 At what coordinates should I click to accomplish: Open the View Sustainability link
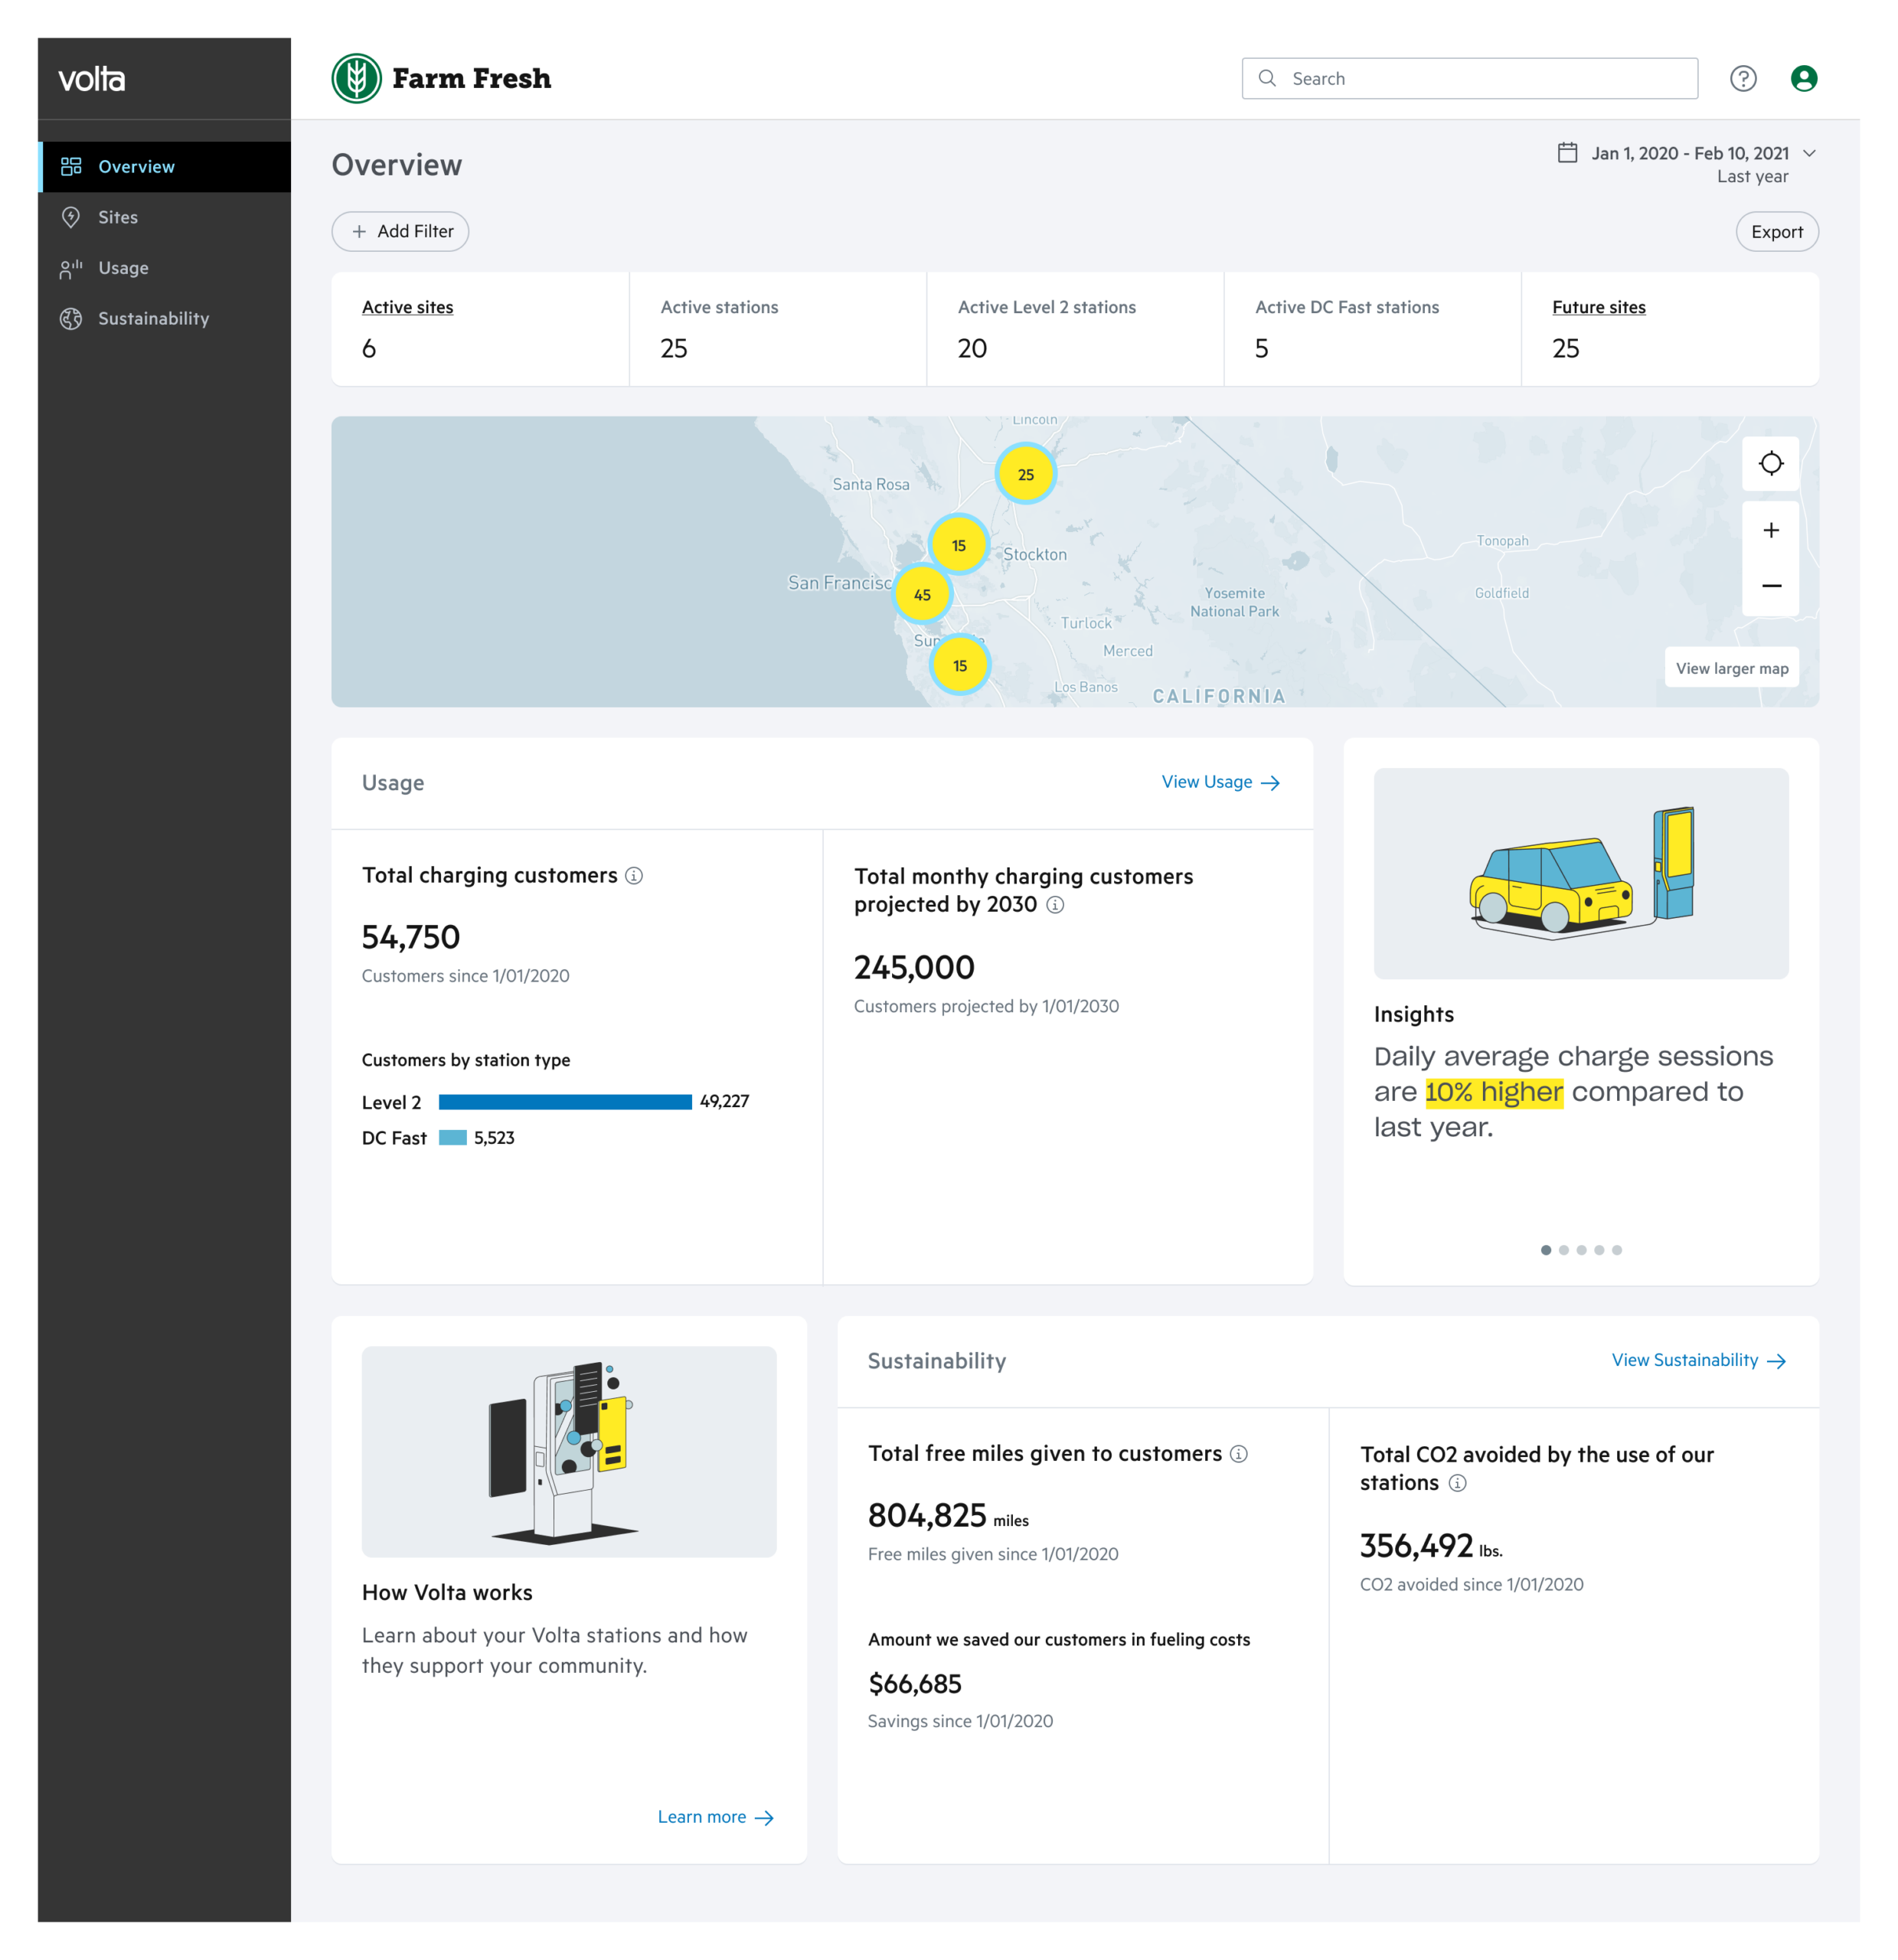1698,1360
